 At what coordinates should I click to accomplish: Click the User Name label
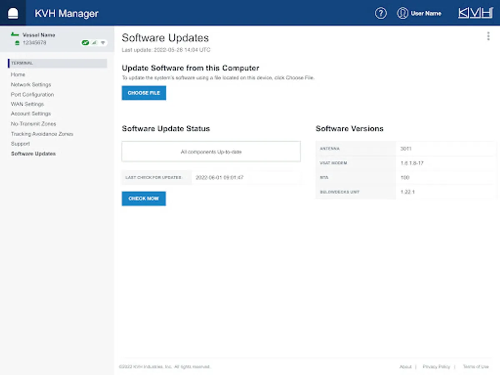(x=426, y=13)
